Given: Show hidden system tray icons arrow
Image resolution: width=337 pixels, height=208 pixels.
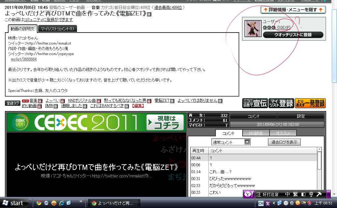Looking at the screenshot, I should pos(274,203).
